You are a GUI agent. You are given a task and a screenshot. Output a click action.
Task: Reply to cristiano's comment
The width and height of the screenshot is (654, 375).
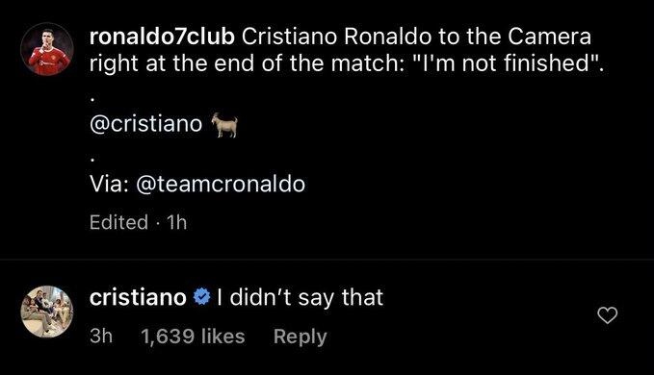300,337
